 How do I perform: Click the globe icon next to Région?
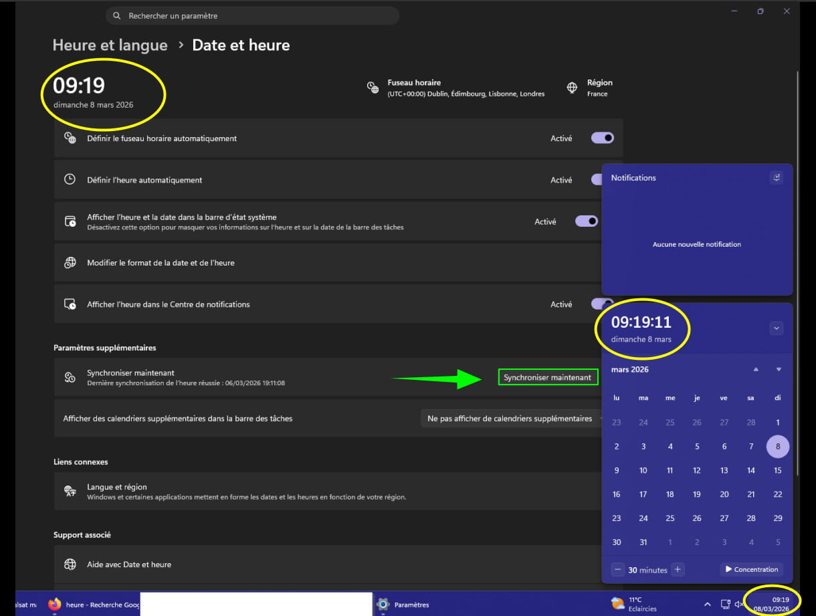572,88
